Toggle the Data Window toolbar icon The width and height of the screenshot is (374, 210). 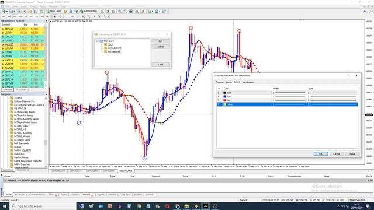(25, 11)
